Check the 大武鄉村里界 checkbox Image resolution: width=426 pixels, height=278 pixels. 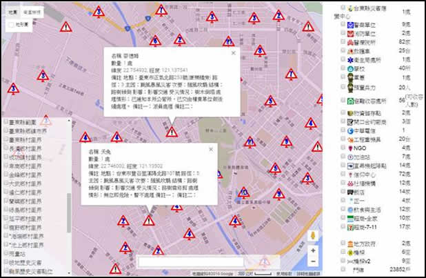(x=6, y=183)
